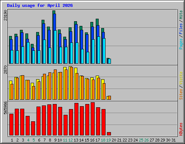This screenshot has width=185, height=144.
Task: Click the cyan Pages bar for day 4
Action: tap(28, 53)
